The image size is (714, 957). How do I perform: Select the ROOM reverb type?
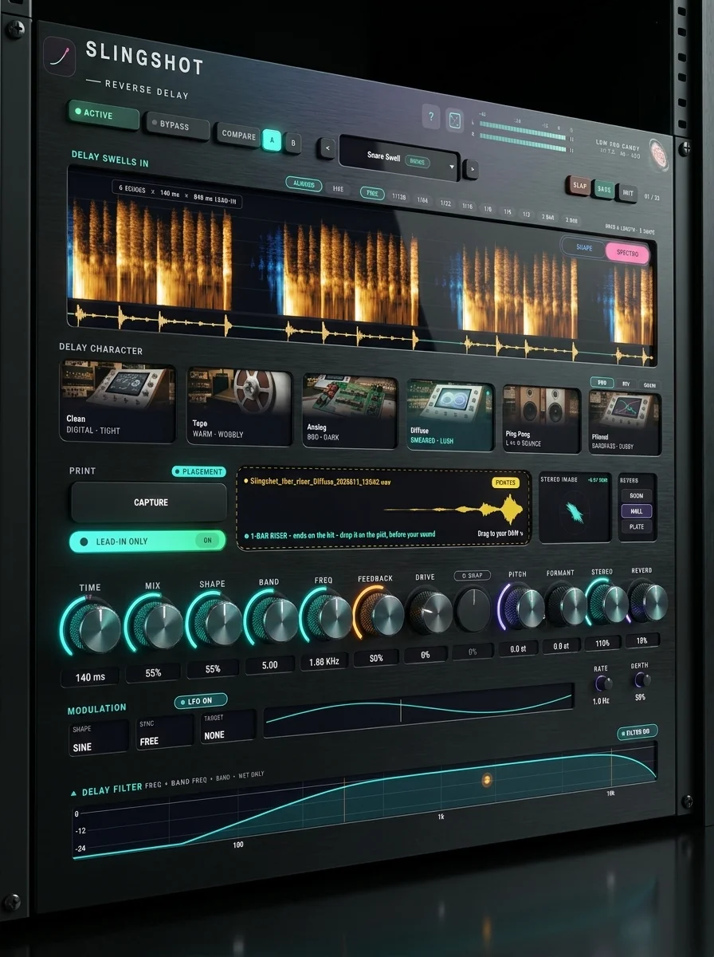[635, 495]
